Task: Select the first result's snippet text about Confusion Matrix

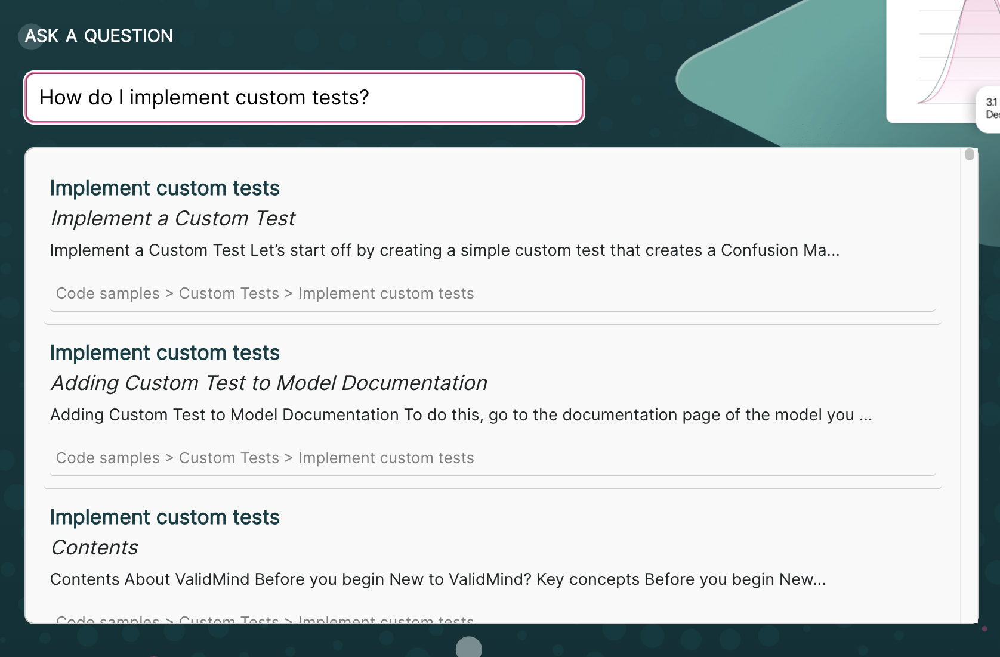Action: [x=445, y=250]
